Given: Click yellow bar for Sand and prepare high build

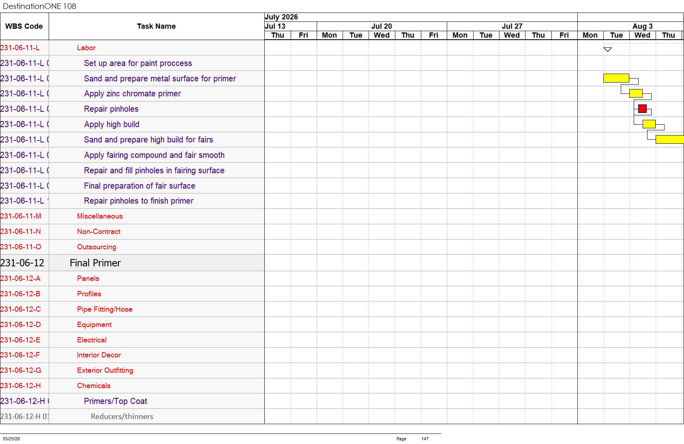Looking at the screenshot, I should [670, 139].
